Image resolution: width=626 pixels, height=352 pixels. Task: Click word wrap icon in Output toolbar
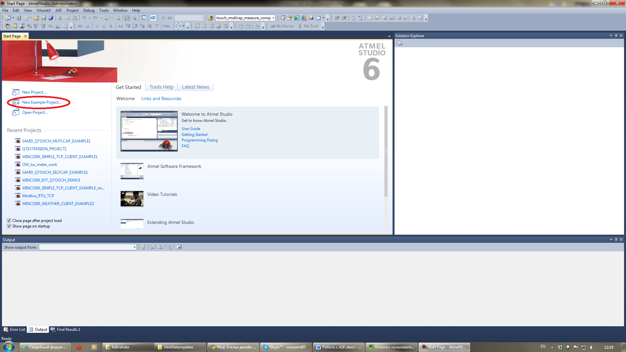pos(179,247)
